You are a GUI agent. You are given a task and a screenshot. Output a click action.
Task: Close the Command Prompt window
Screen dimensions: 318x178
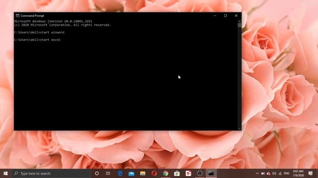(x=236, y=15)
